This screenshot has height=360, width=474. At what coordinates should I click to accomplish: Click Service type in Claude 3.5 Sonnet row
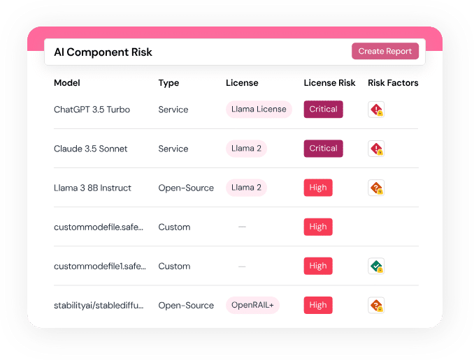(173, 149)
